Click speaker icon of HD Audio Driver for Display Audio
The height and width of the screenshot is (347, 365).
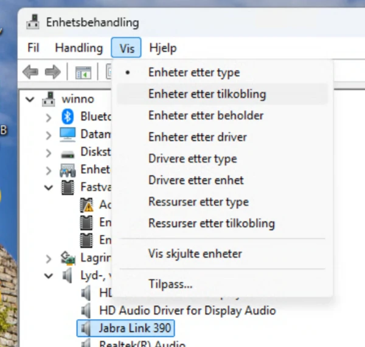click(86, 311)
